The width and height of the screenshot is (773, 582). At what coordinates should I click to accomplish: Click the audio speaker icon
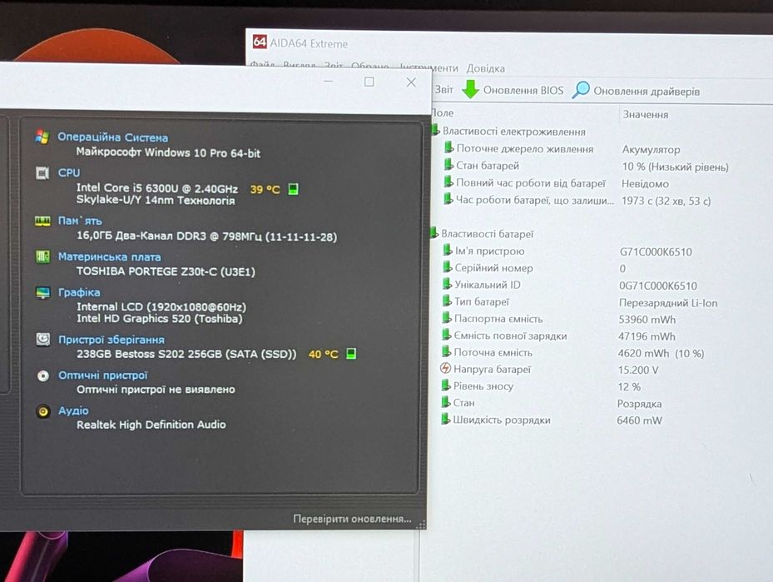(x=43, y=411)
